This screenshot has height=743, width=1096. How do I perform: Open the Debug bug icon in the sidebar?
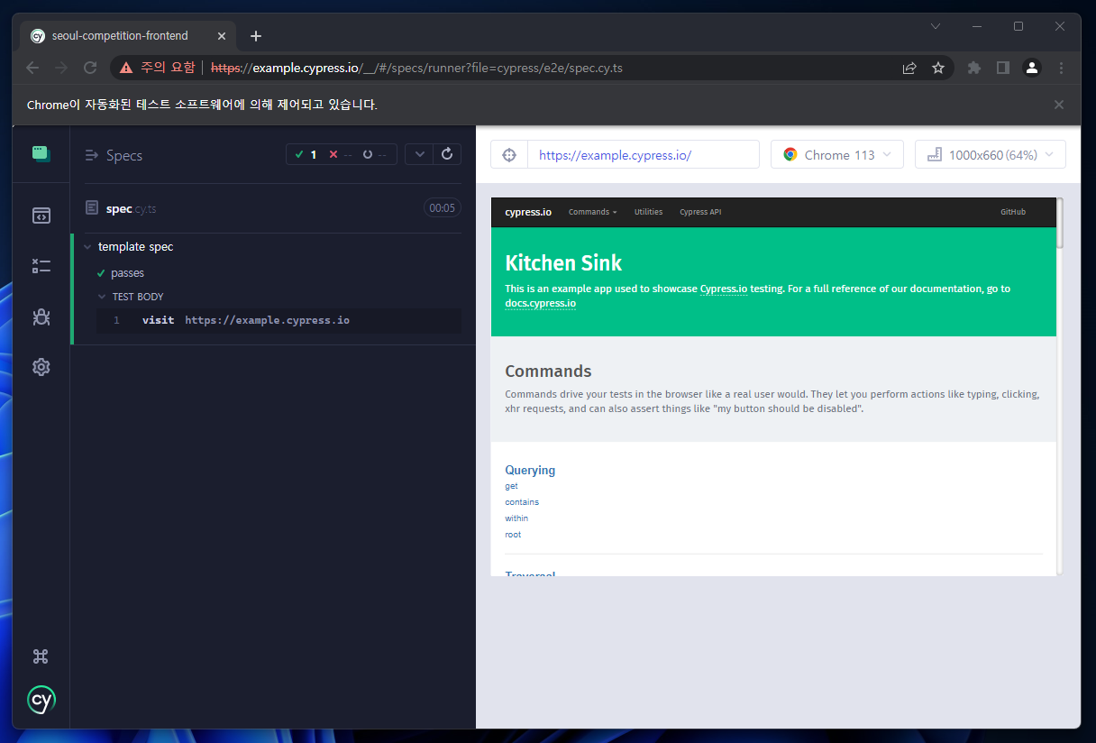click(x=41, y=316)
